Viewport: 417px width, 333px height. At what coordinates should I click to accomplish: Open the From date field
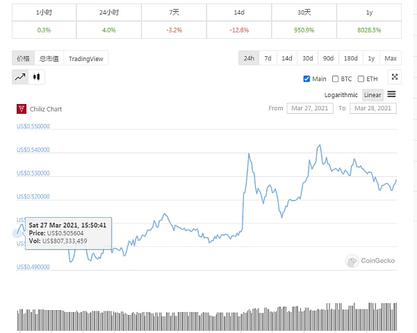pyautogui.click(x=309, y=108)
